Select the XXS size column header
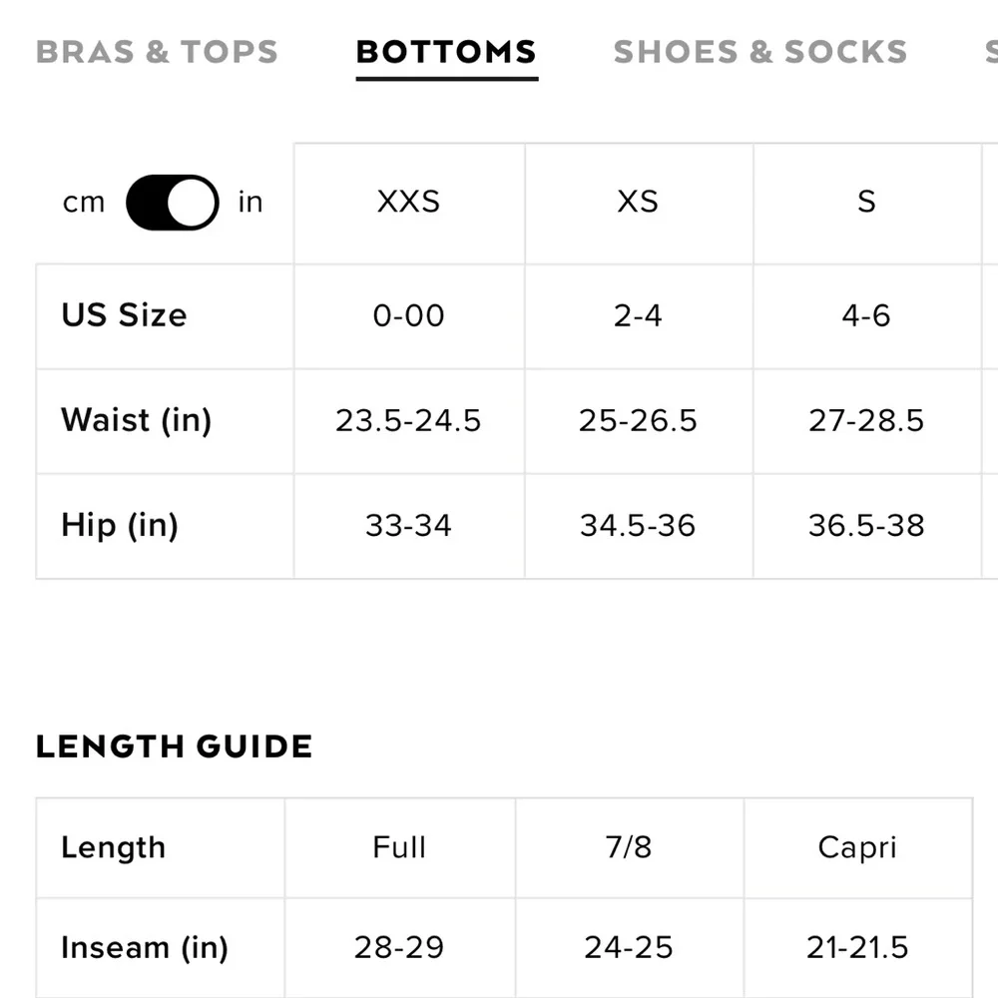The height and width of the screenshot is (998, 998). pos(408,203)
